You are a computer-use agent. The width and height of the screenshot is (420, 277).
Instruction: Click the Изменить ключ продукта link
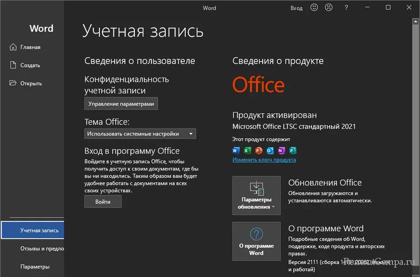coord(264,159)
